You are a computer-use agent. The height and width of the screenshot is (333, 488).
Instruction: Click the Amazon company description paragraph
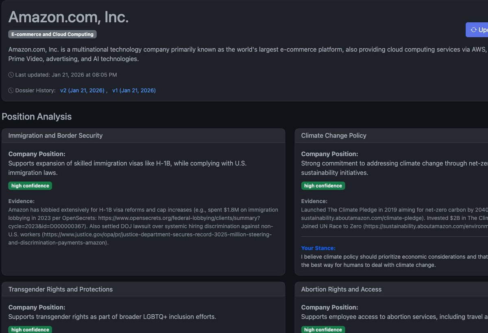point(247,54)
